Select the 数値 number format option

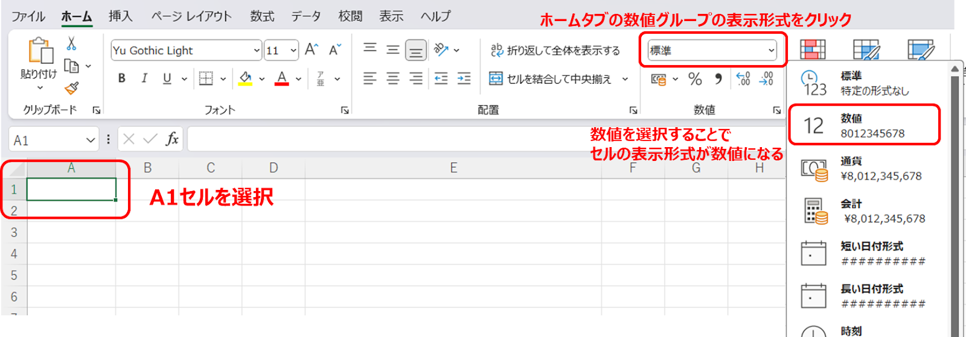[865, 125]
